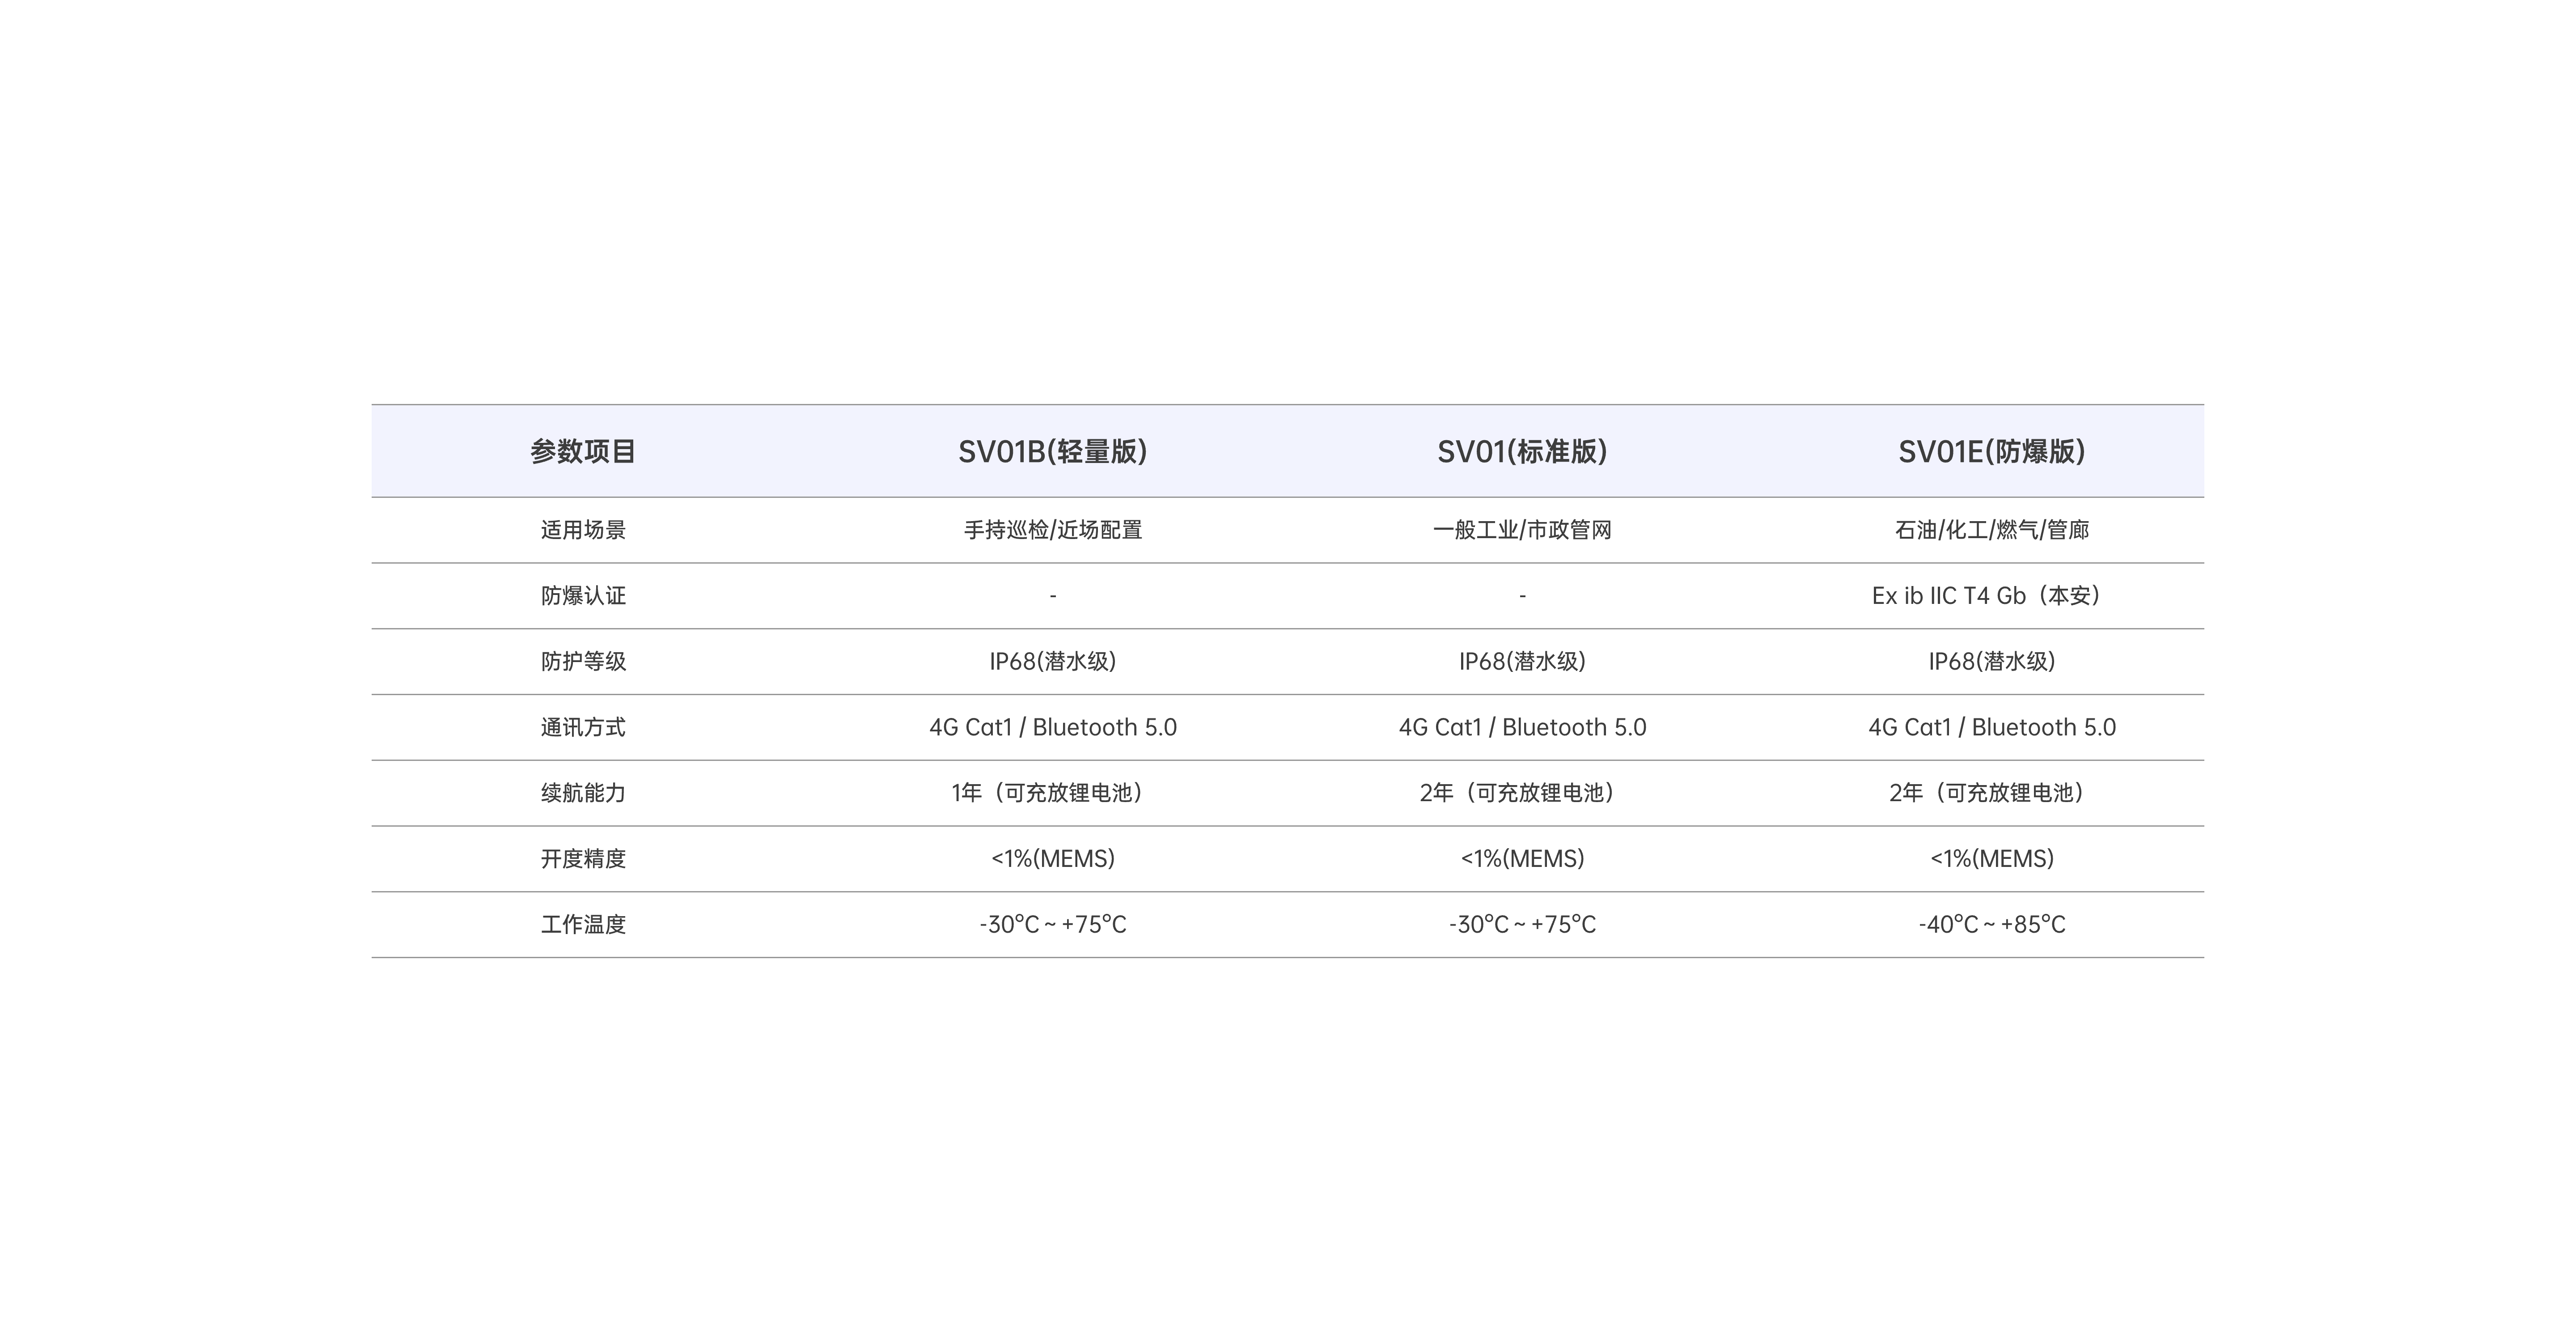Click the 续航能力 row label

tap(583, 793)
